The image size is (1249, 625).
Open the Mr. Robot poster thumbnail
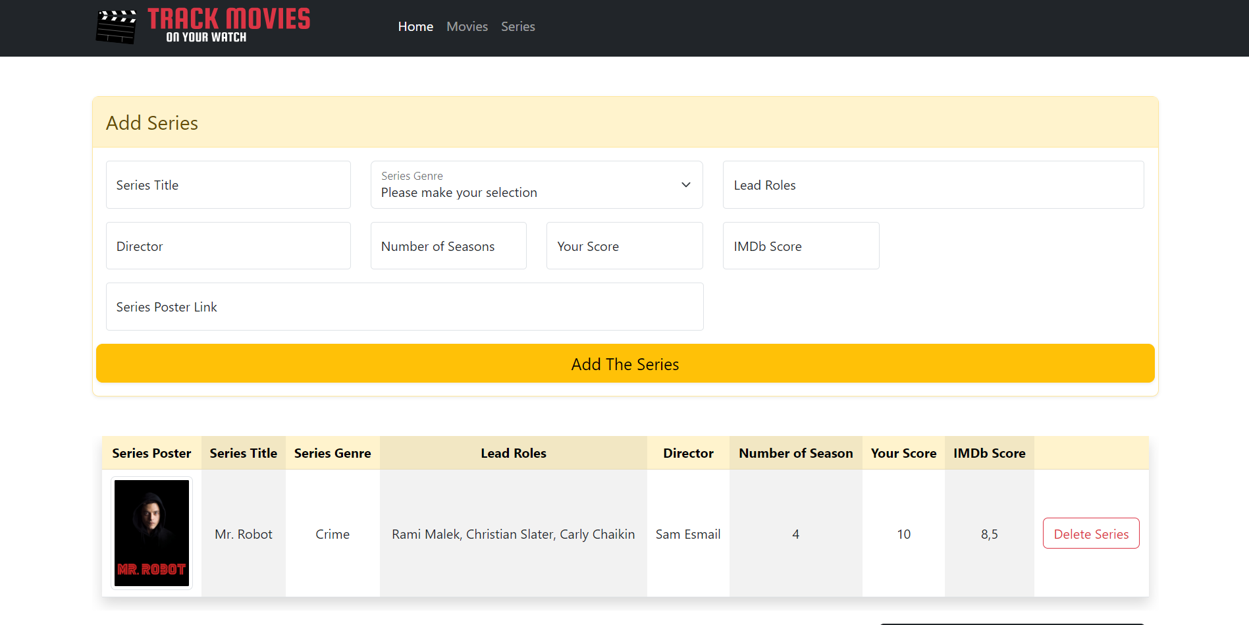click(151, 533)
